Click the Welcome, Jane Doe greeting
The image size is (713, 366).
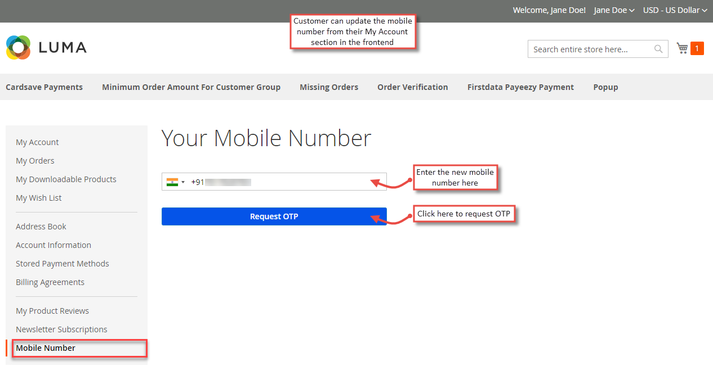coord(549,10)
